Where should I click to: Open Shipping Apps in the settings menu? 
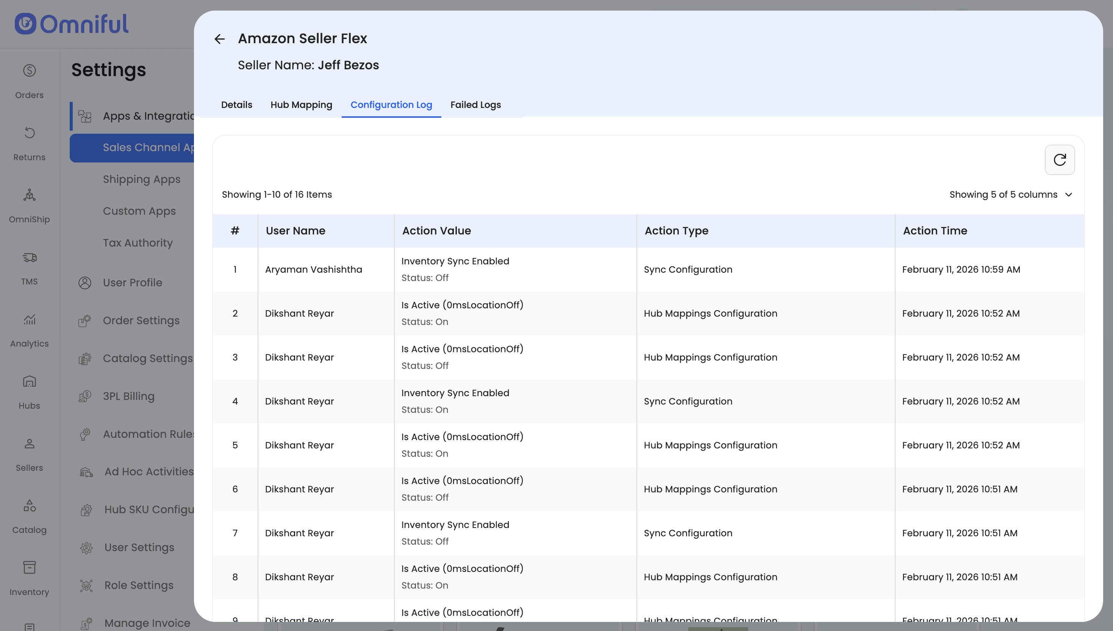point(141,180)
